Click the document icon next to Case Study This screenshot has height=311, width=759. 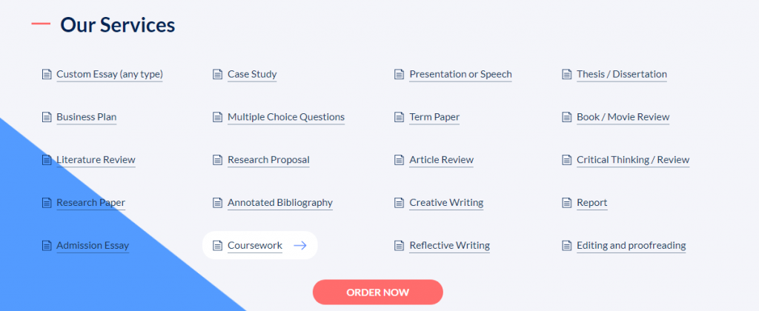coord(218,75)
